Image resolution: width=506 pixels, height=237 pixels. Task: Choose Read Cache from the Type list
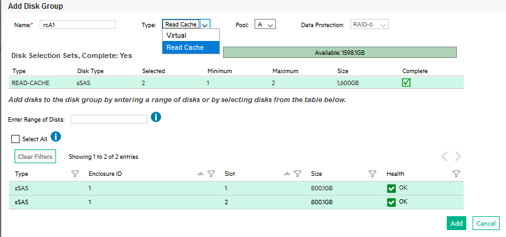click(x=191, y=47)
